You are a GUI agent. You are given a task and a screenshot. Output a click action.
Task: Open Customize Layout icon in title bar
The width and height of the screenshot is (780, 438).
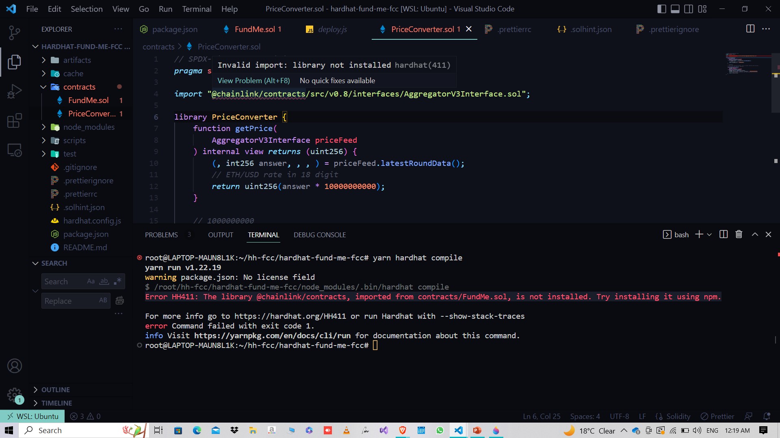702,9
